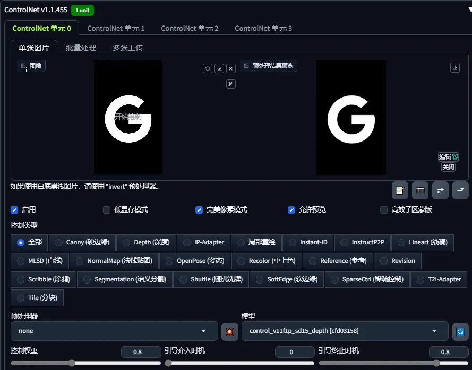Click the 引导介入时机 slider handle
The image size is (472, 370).
pyautogui.click(x=168, y=363)
